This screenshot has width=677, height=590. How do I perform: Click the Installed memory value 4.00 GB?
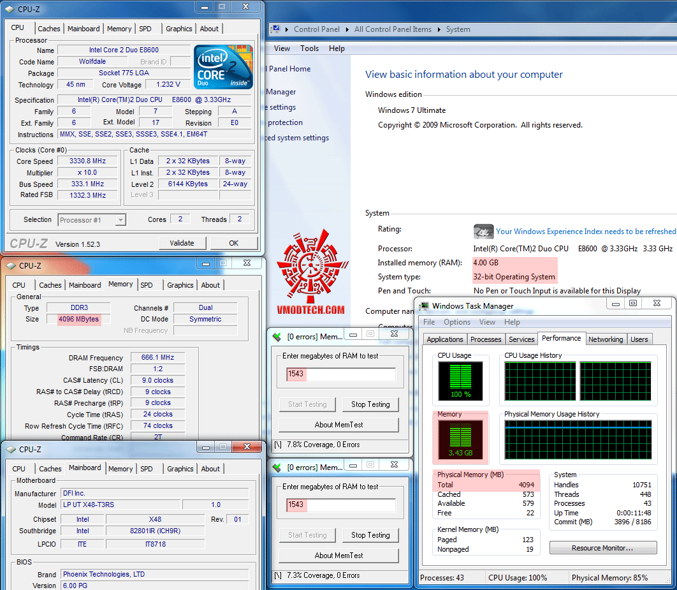(486, 263)
